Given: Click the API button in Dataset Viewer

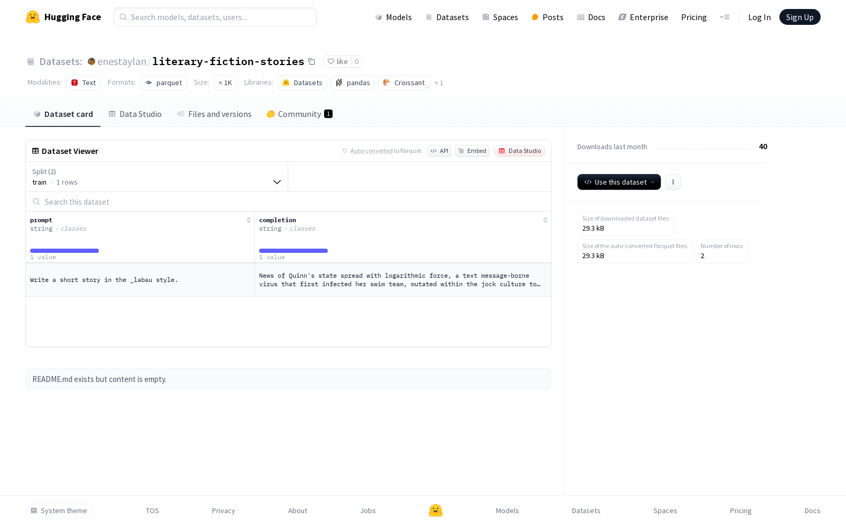Looking at the screenshot, I should click(439, 151).
